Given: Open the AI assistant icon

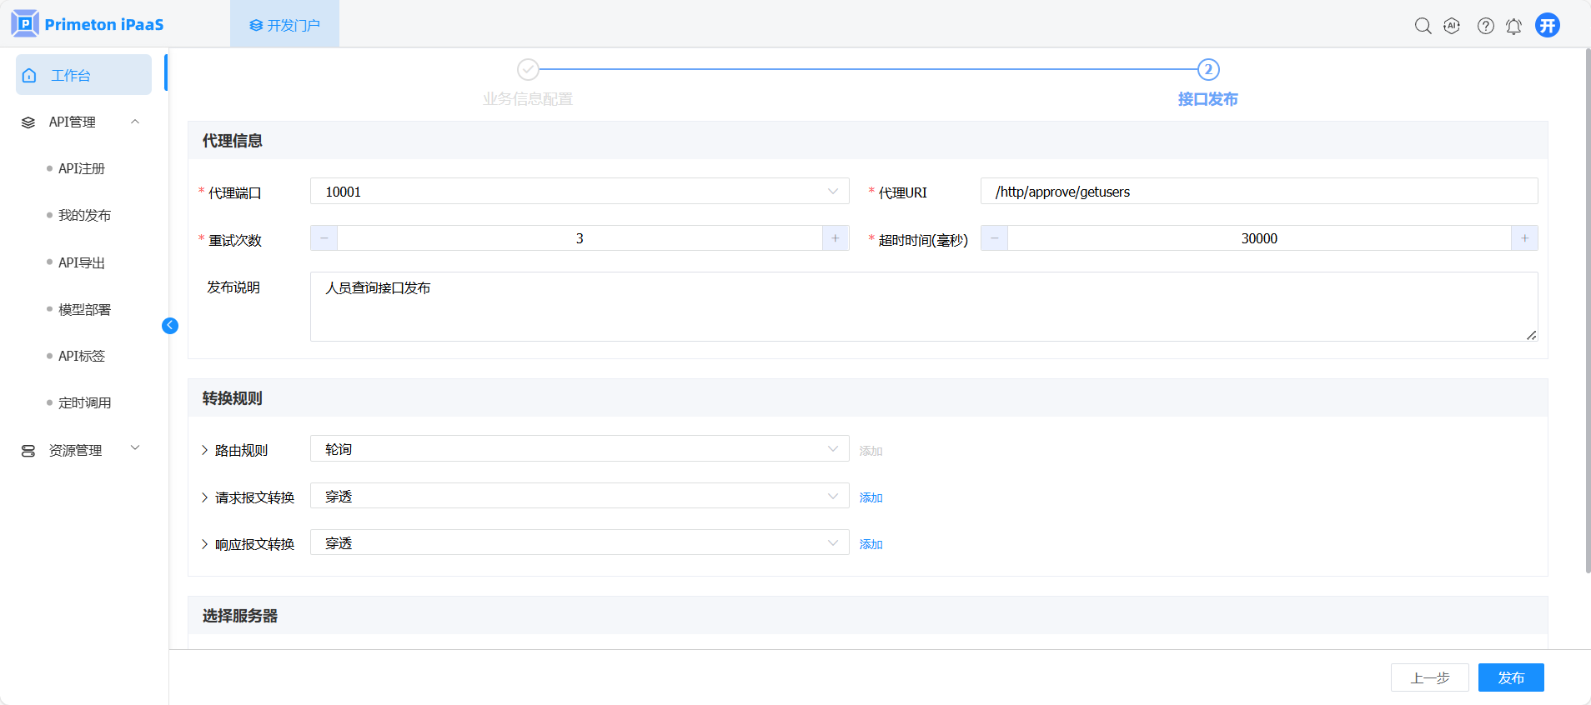Looking at the screenshot, I should click(x=1452, y=26).
